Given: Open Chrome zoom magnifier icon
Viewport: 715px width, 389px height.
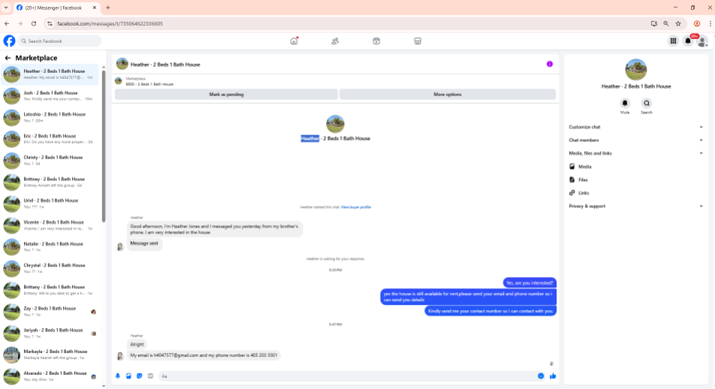Looking at the screenshot, I should click(x=666, y=24).
